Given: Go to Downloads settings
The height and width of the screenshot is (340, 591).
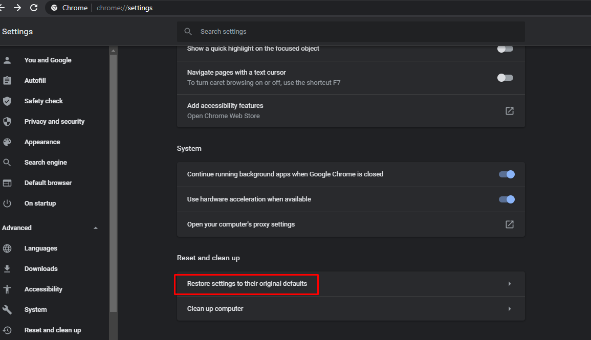Looking at the screenshot, I should point(41,269).
